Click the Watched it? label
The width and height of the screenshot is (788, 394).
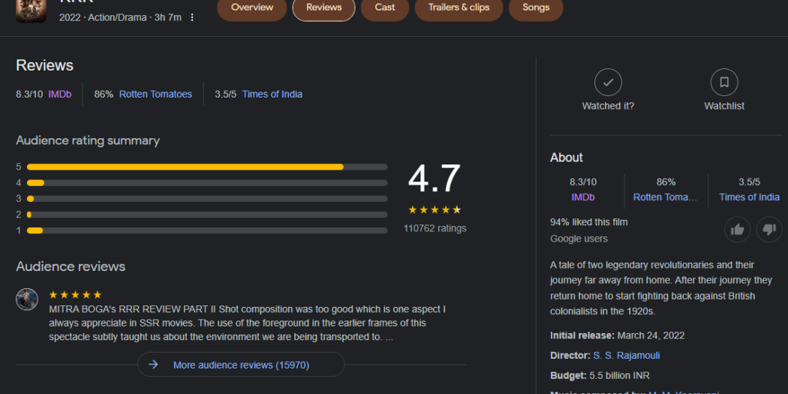[608, 106]
